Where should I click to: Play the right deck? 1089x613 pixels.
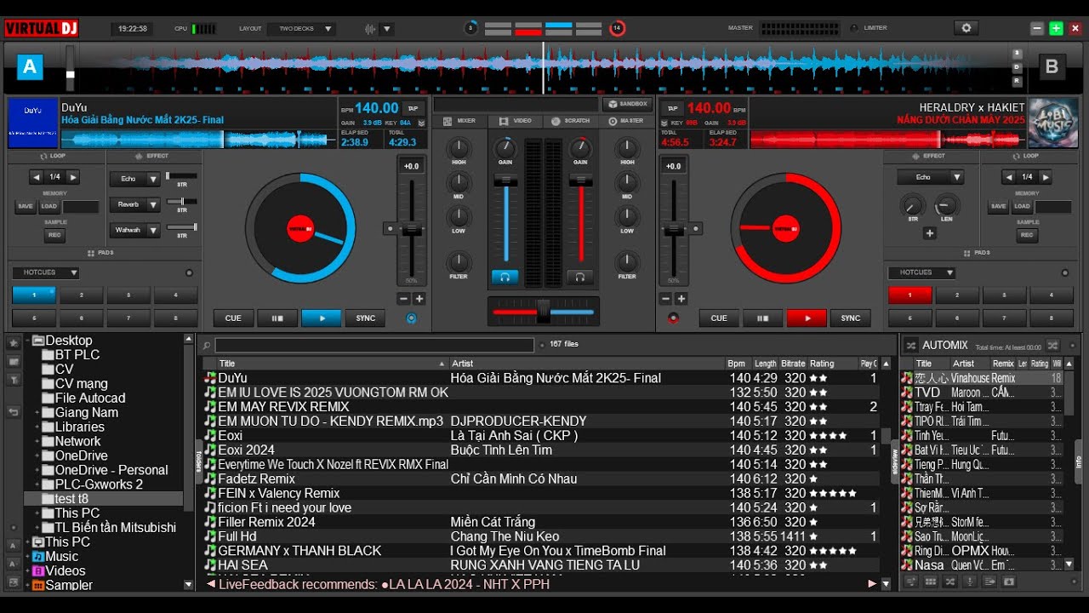click(x=807, y=318)
